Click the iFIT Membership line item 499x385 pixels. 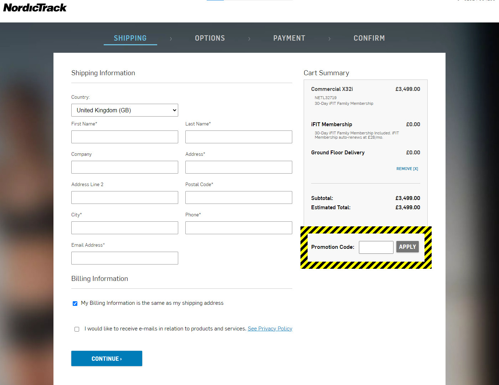pyautogui.click(x=331, y=124)
